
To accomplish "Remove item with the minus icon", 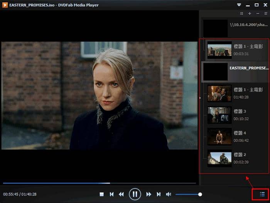I will pos(258,14).
